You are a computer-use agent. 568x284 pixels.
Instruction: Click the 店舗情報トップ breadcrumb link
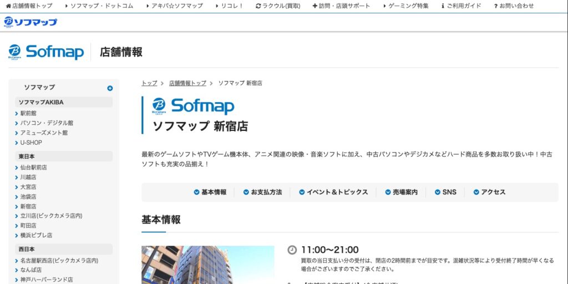[187, 83]
